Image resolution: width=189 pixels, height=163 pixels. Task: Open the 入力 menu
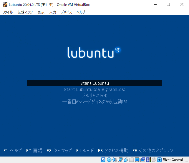(x=53, y=12)
